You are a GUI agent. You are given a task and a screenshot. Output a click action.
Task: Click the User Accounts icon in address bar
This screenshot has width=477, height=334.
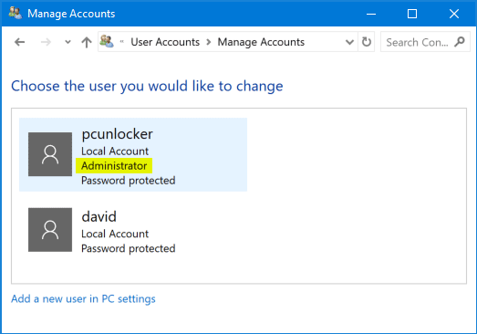click(107, 41)
